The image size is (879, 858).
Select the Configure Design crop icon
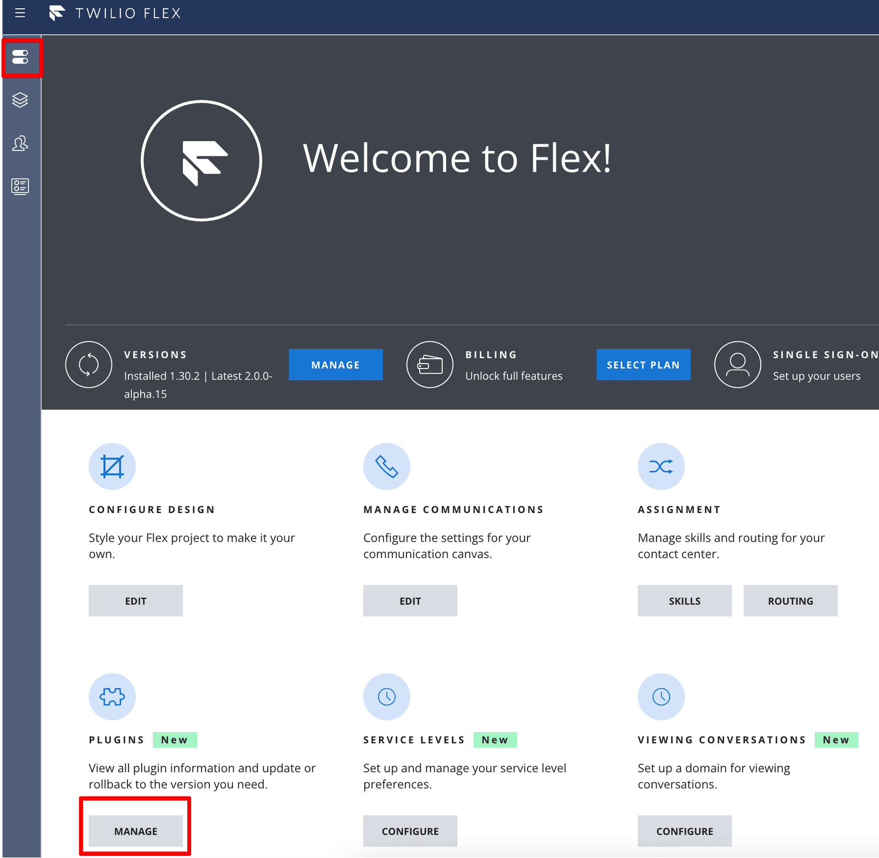(x=112, y=466)
